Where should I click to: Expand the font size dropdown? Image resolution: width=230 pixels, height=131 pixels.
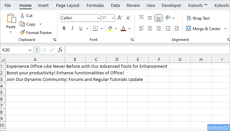tap(113, 18)
